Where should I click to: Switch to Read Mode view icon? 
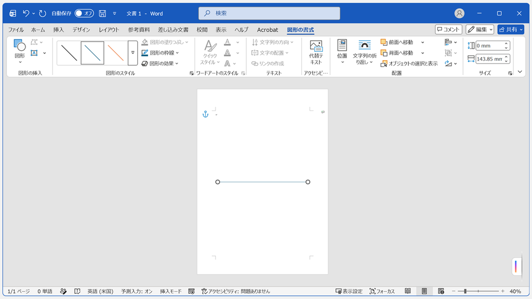[x=408, y=291]
